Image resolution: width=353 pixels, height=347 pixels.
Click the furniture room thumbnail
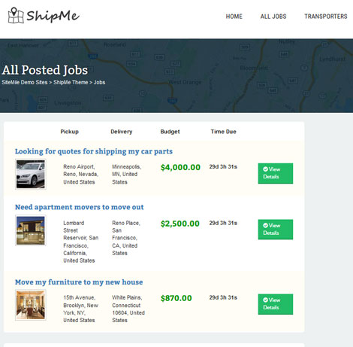(x=31, y=305)
